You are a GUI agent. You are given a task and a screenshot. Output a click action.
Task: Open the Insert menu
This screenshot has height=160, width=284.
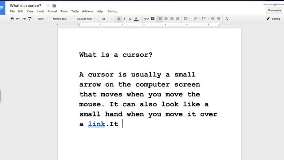[x=40, y=11]
